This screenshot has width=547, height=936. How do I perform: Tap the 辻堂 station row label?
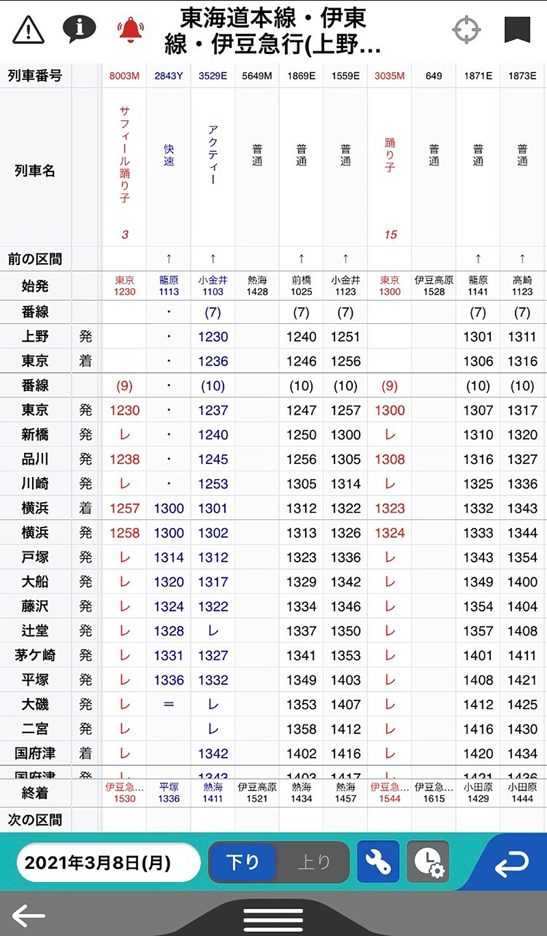click(x=35, y=631)
